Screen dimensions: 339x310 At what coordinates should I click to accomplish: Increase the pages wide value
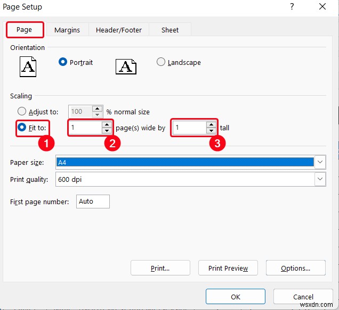107,124
